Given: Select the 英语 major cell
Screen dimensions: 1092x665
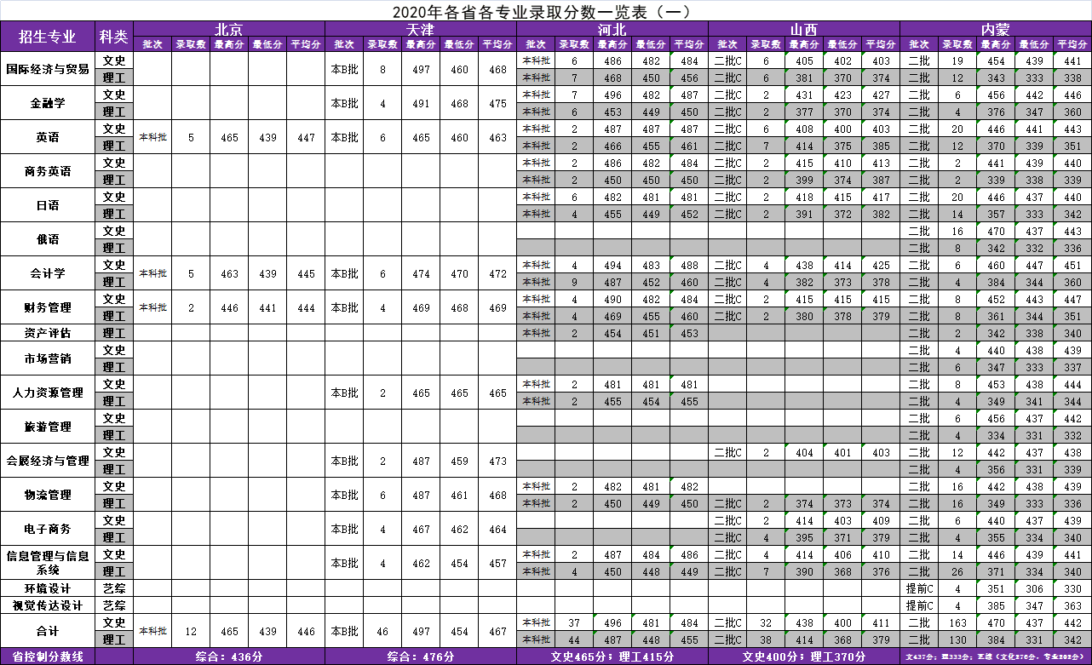Looking at the screenshot, I should (48, 137).
